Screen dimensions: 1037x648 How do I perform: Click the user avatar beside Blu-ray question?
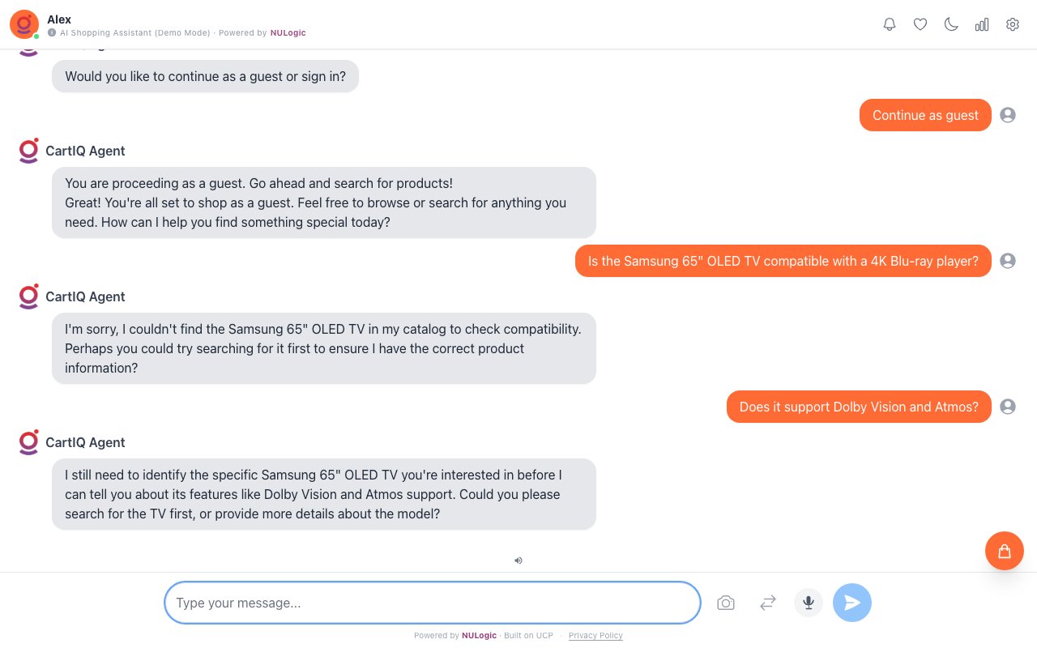[x=1008, y=261]
